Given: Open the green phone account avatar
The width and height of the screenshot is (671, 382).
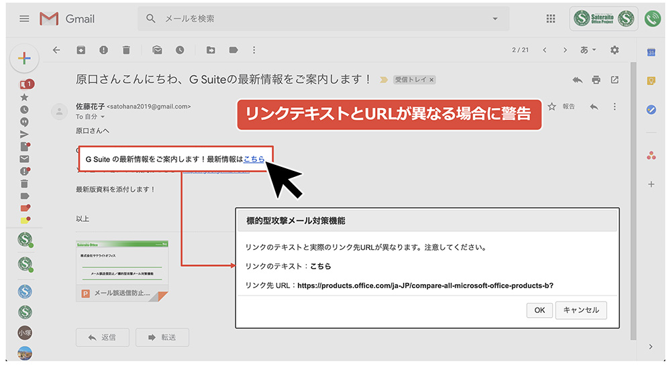Looking at the screenshot, I should [653, 18].
